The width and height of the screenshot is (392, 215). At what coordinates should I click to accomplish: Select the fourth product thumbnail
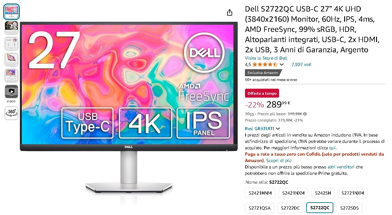pyautogui.click(x=11, y=60)
